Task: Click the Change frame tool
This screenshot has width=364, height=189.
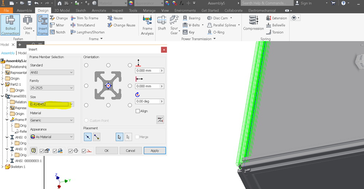Action: 59,18
